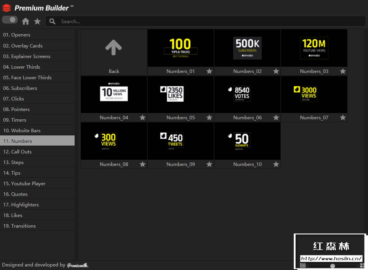Click the Back label text
Image resolution: width=368 pixels, height=270 pixels.
114,71
